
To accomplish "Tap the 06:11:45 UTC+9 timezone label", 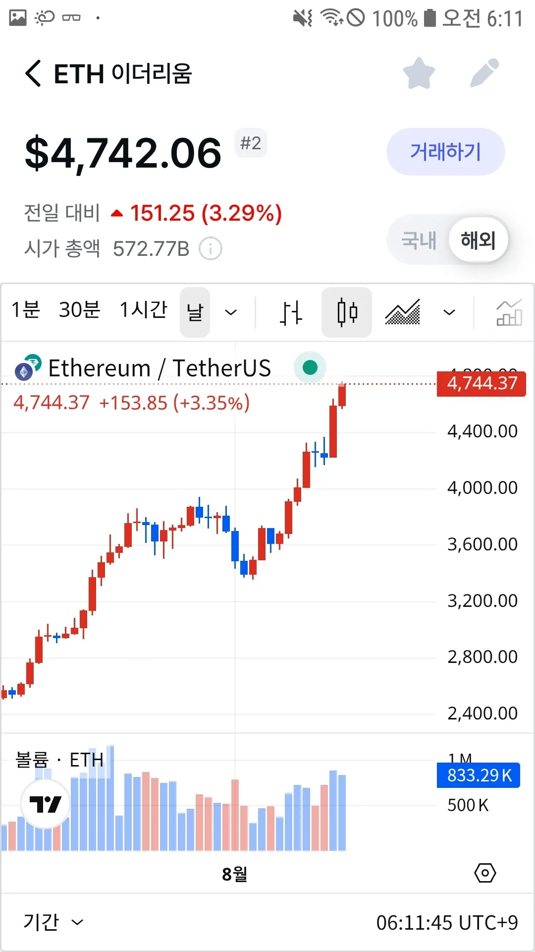I will pos(447,923).
